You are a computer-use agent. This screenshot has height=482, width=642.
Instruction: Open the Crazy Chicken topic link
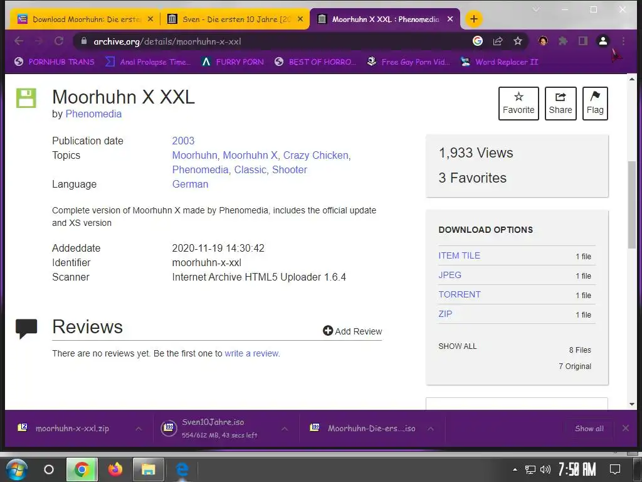coord(316,156)
